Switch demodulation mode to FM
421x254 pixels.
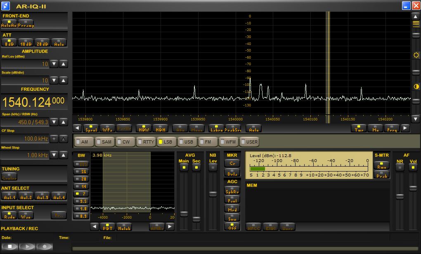tap(208, 142)
